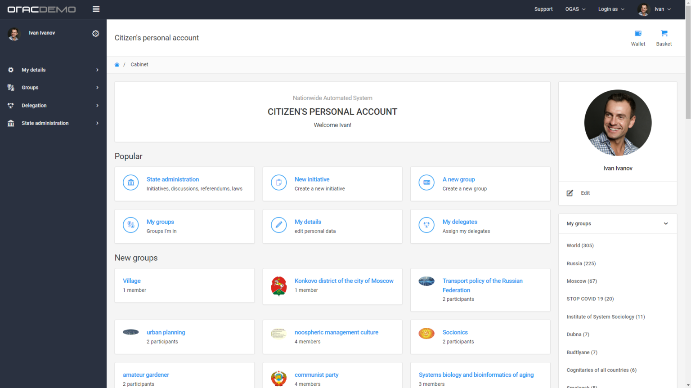Open the Socionics group link
The width and height of the screenshot is (691, 388).
(455, 332)
